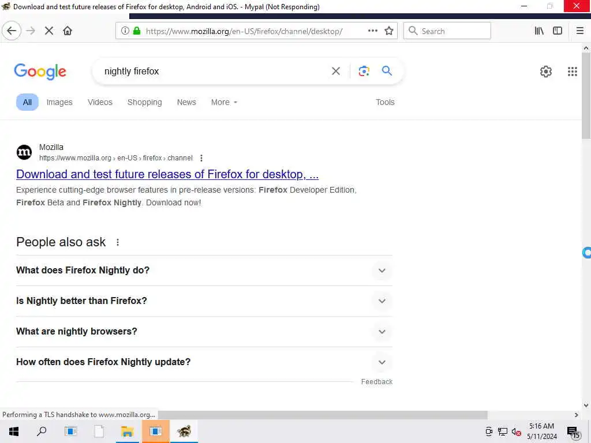The image size is (591, 443).
Task: Clear the Google search query with X
Action: pos(336,71)
